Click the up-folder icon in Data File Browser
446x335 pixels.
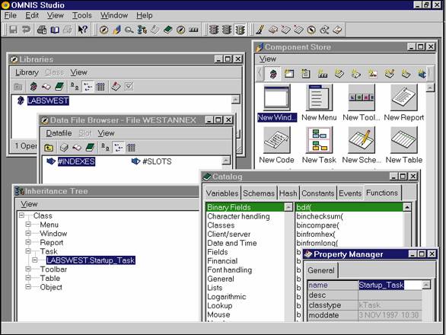click(x=49, y=148)
